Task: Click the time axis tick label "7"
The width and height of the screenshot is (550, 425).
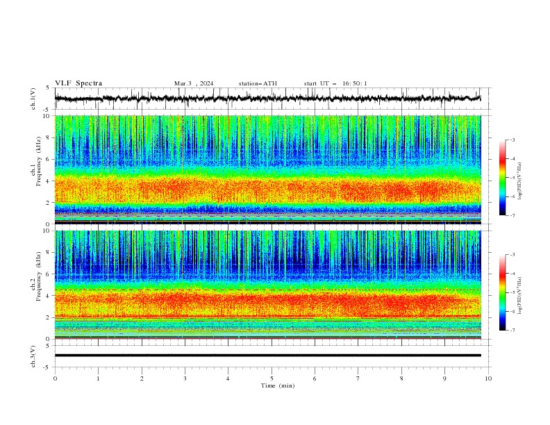Action: (x=358, y=378)
